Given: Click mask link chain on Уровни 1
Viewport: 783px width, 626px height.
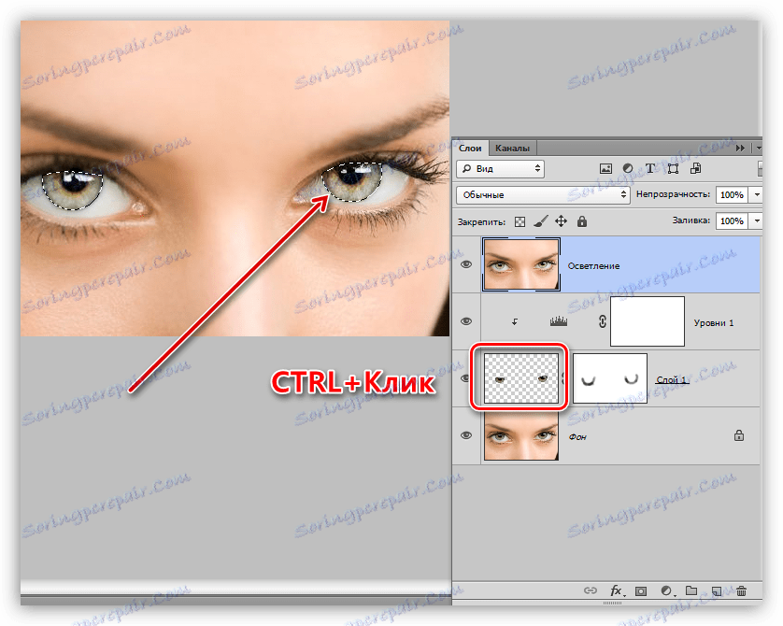Looking at the screenshot, I should click(603, 322).
